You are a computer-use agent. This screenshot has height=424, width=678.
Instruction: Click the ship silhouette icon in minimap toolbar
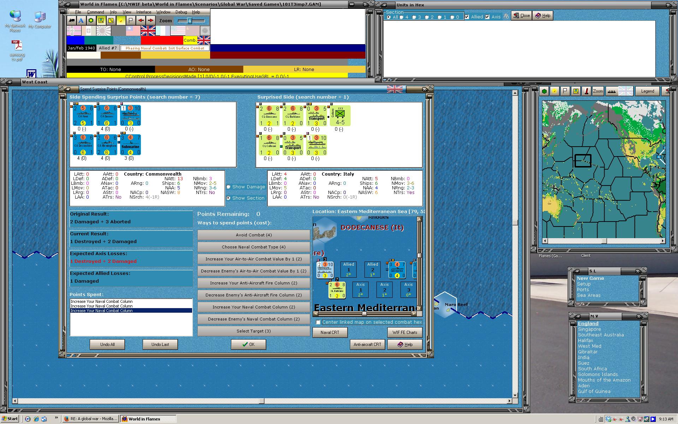(611, 91)
